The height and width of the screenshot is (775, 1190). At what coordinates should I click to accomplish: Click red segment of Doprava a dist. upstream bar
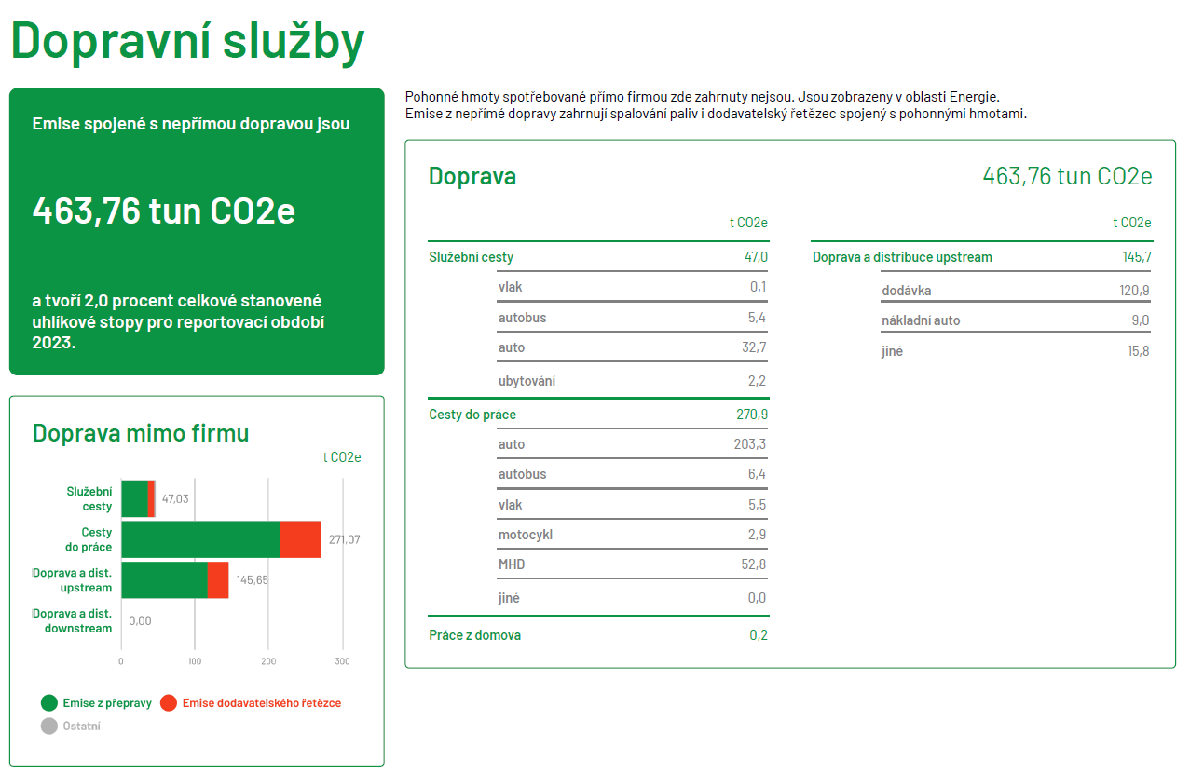[218, 580]
